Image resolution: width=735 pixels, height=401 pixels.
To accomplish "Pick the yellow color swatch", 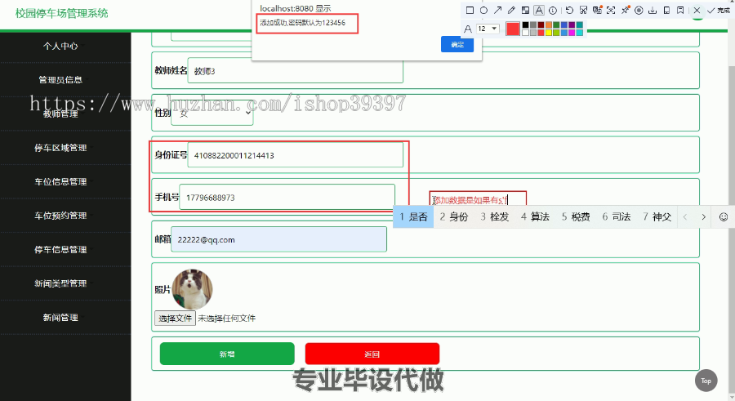I will 549,33.
